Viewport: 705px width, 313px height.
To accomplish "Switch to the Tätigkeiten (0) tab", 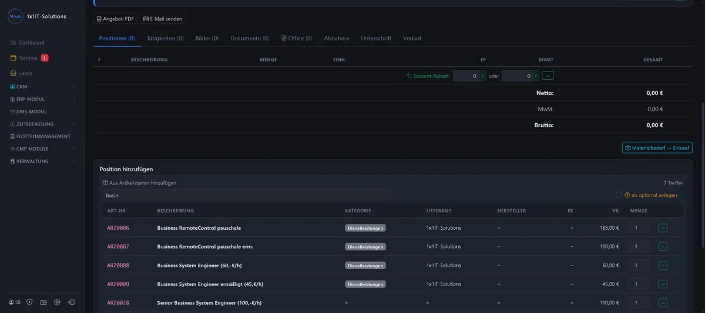I will point(165,38).
